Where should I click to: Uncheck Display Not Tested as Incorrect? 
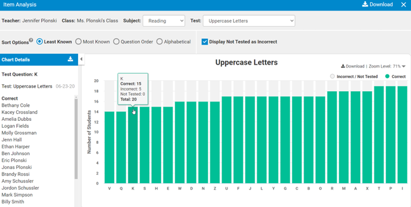tap(205, 42)
